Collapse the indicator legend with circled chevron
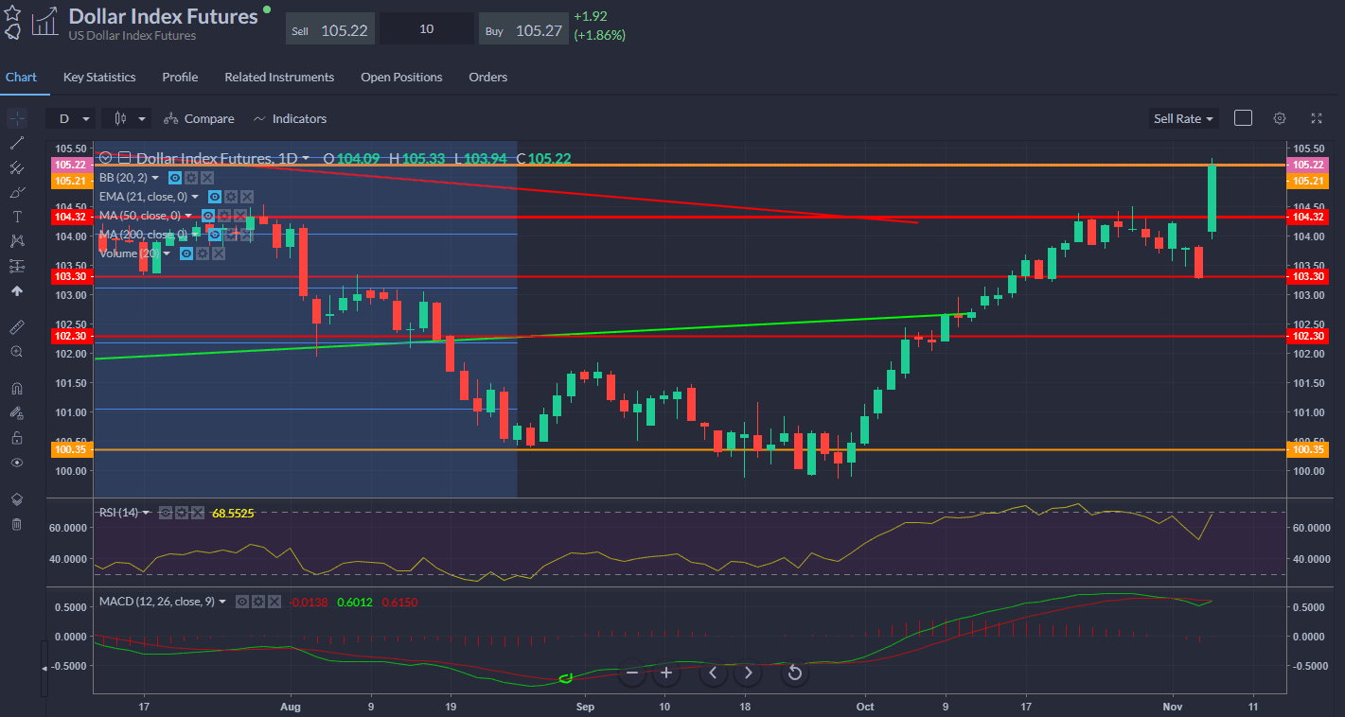1345x717 pixels. click(106, 159)
